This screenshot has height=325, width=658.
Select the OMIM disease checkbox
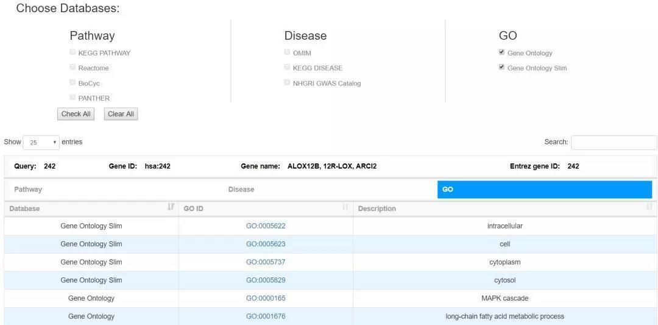coord(288,52)
